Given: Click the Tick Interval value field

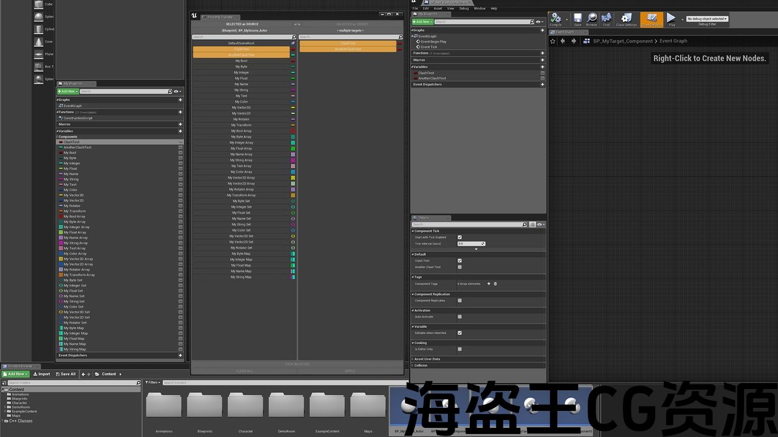Looking at the screenshot, I should (x=469, y=243).
